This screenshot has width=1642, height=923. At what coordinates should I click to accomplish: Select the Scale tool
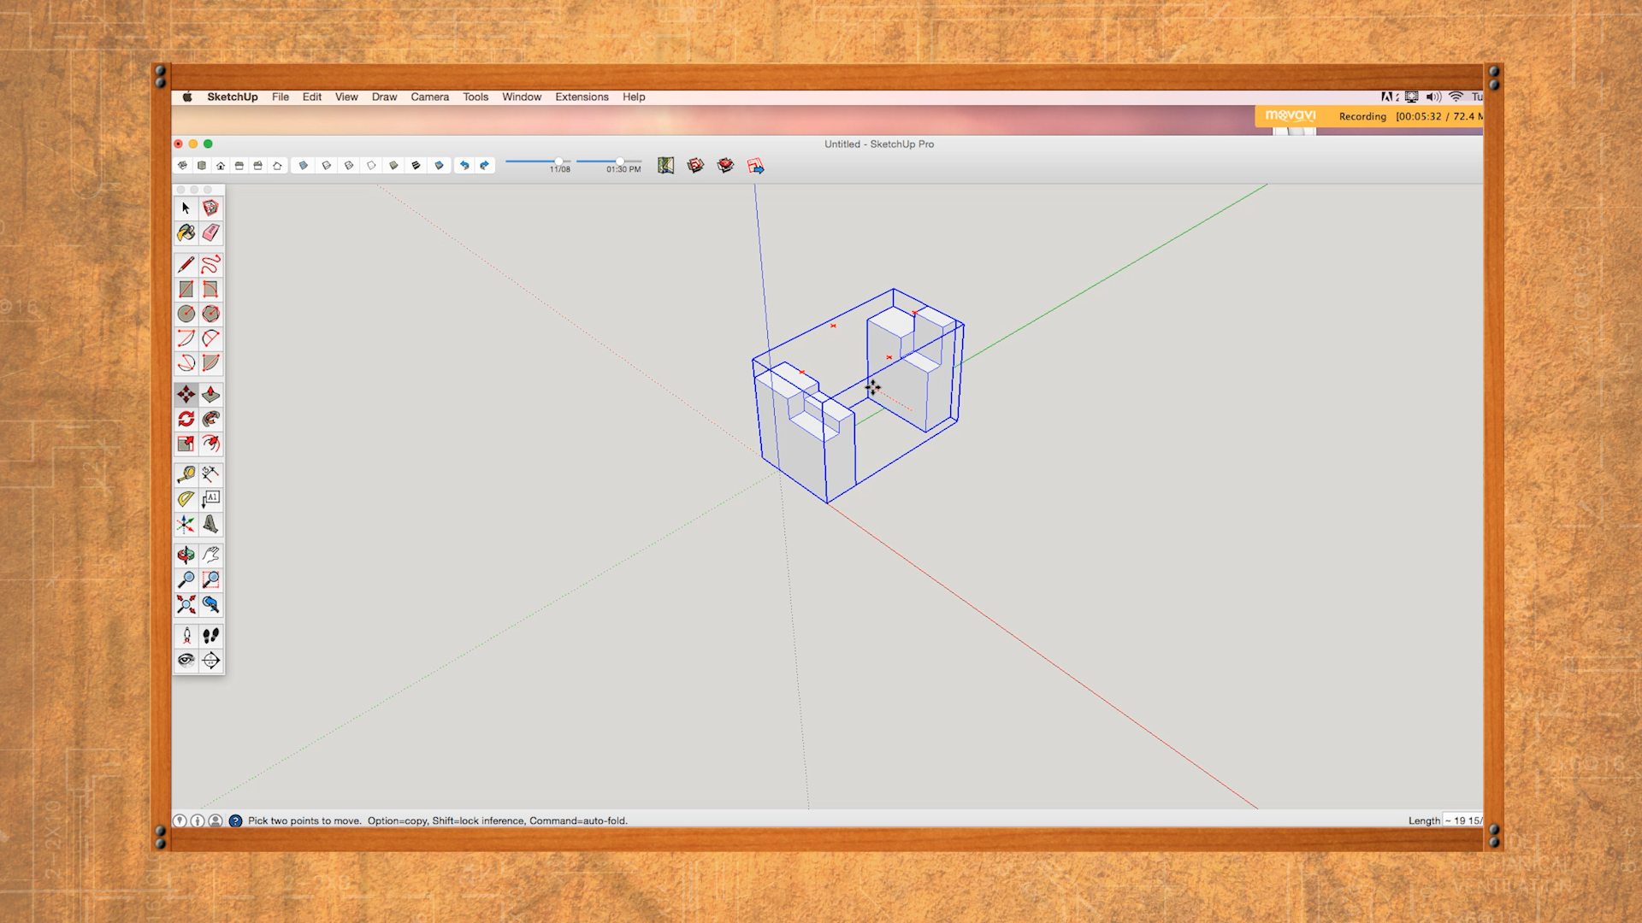186,444
